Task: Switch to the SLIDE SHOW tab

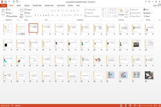Action: tap(61, 6)
